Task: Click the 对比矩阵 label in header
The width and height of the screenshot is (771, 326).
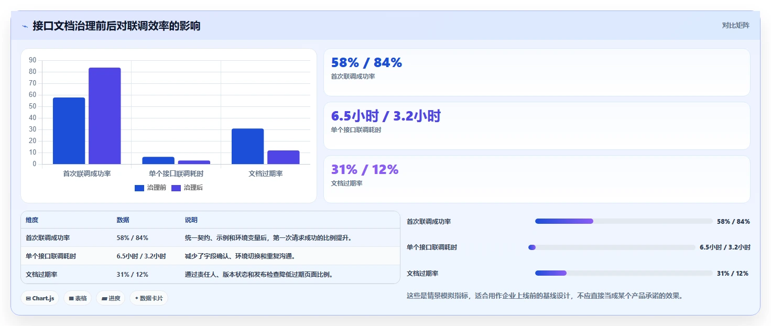Action: click(736, 26)
